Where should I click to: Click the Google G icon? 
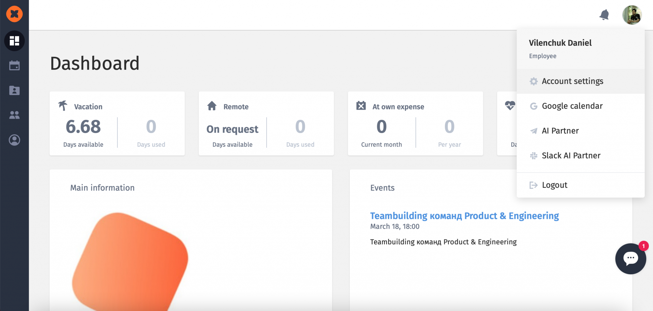pyautogui.click(x=534, y=106)
